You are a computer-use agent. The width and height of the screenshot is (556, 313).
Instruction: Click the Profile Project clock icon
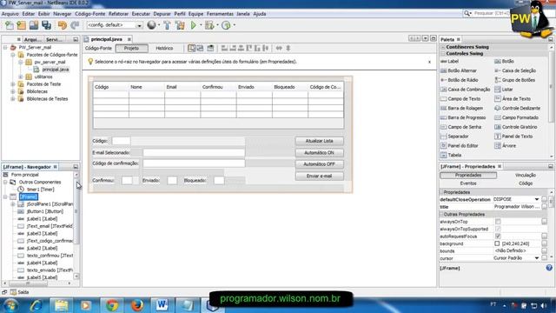(226, 25)
